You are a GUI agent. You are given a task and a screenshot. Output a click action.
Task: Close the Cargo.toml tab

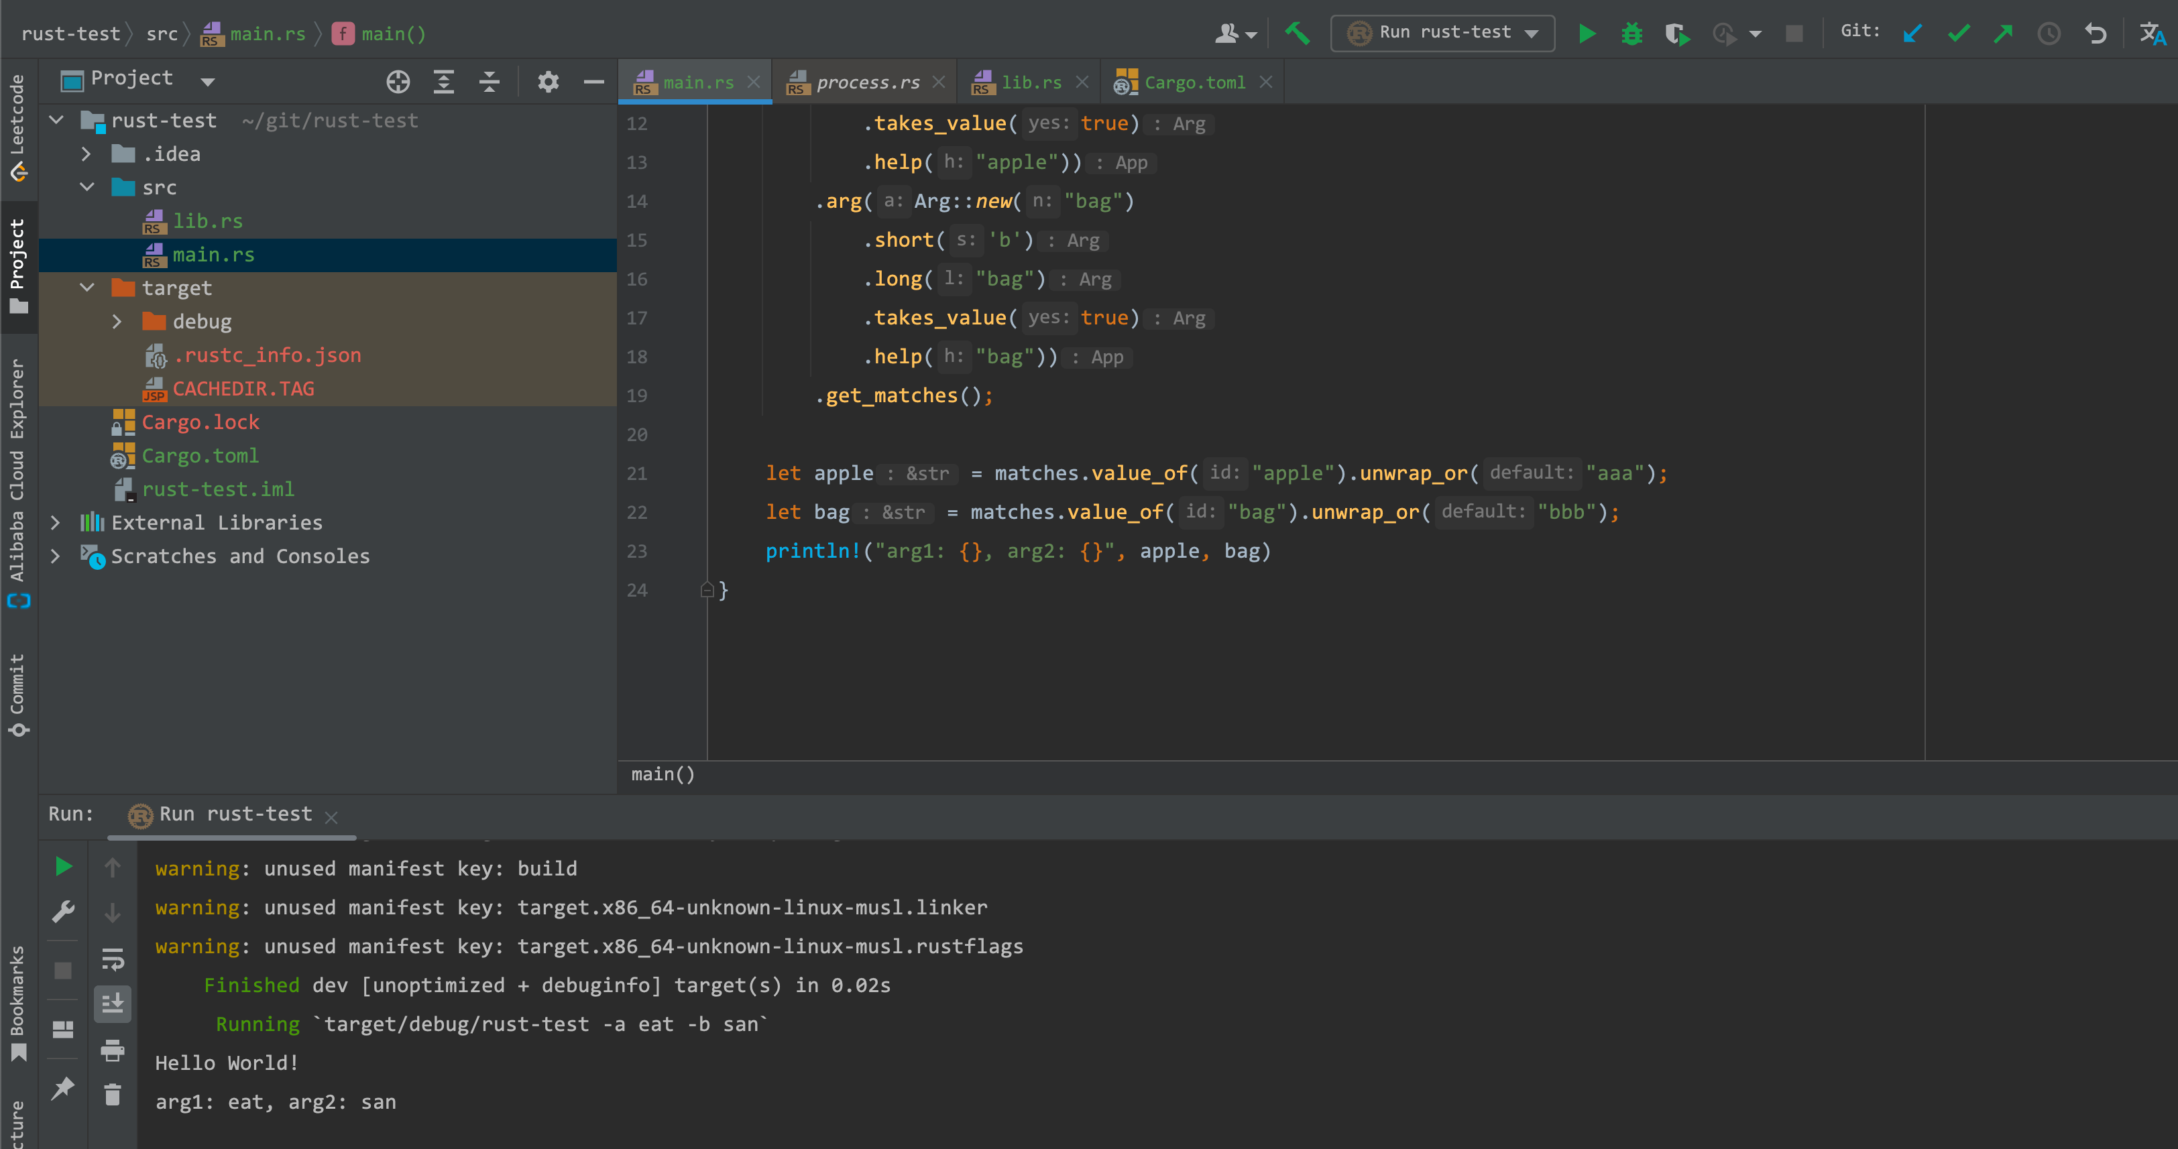pos(1266,82)
